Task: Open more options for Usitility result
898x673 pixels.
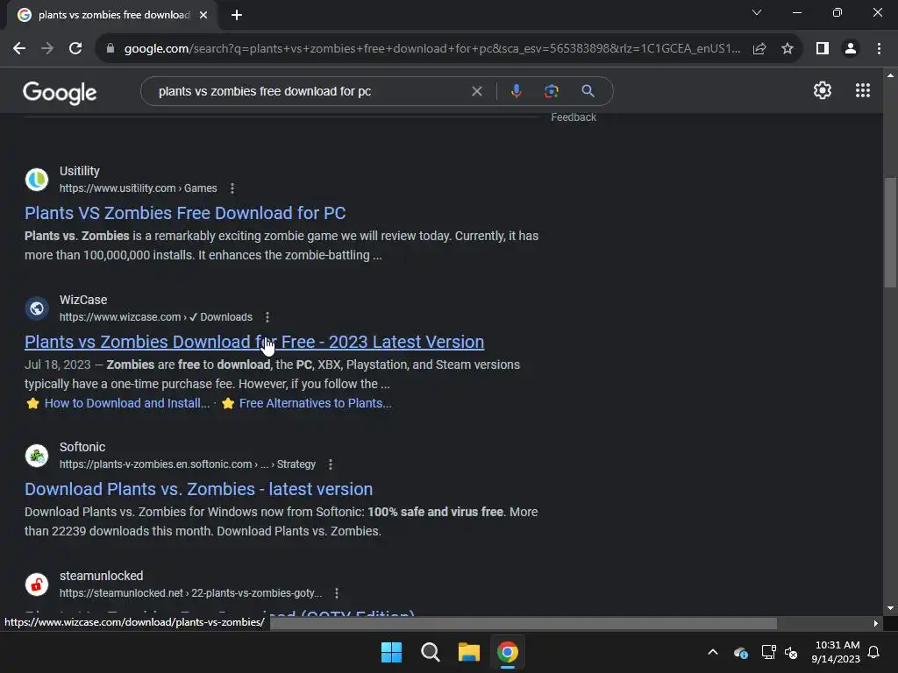Action: (232, 188)
